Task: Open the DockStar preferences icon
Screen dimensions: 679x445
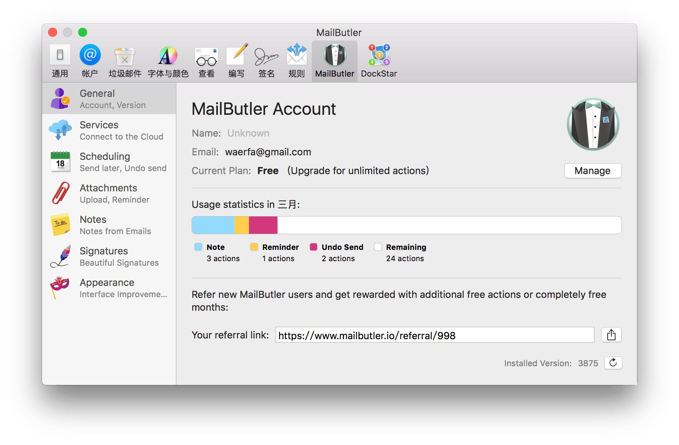Action: click(379, 55)
